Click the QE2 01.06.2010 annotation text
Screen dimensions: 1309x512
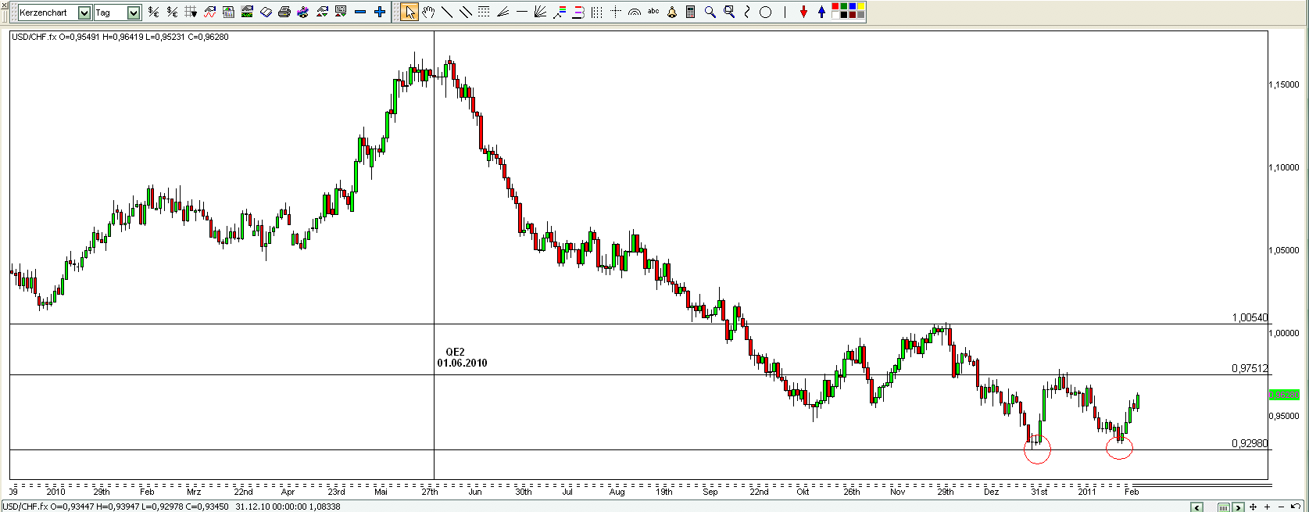(462, 357)
